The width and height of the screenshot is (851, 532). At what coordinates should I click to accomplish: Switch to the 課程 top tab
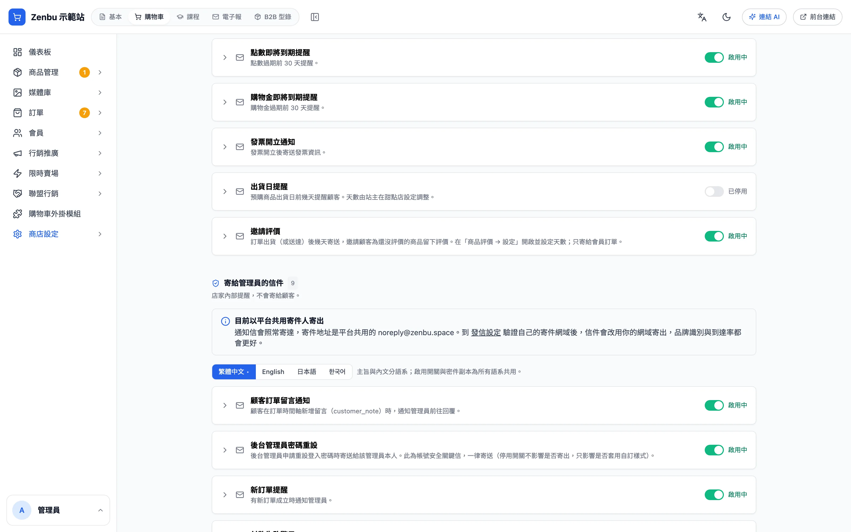188,17
